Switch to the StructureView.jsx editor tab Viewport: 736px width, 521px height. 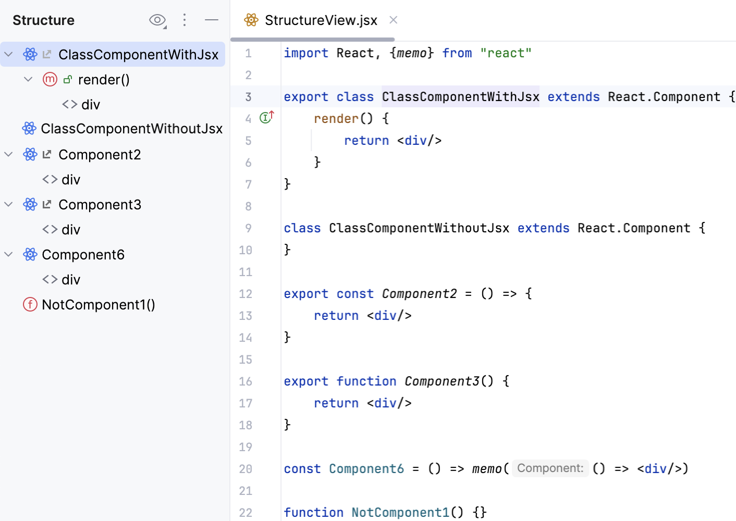[320, 20]
